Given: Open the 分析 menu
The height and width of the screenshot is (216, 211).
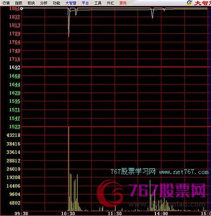Looking at the screenshot, I should pos(44,3).
